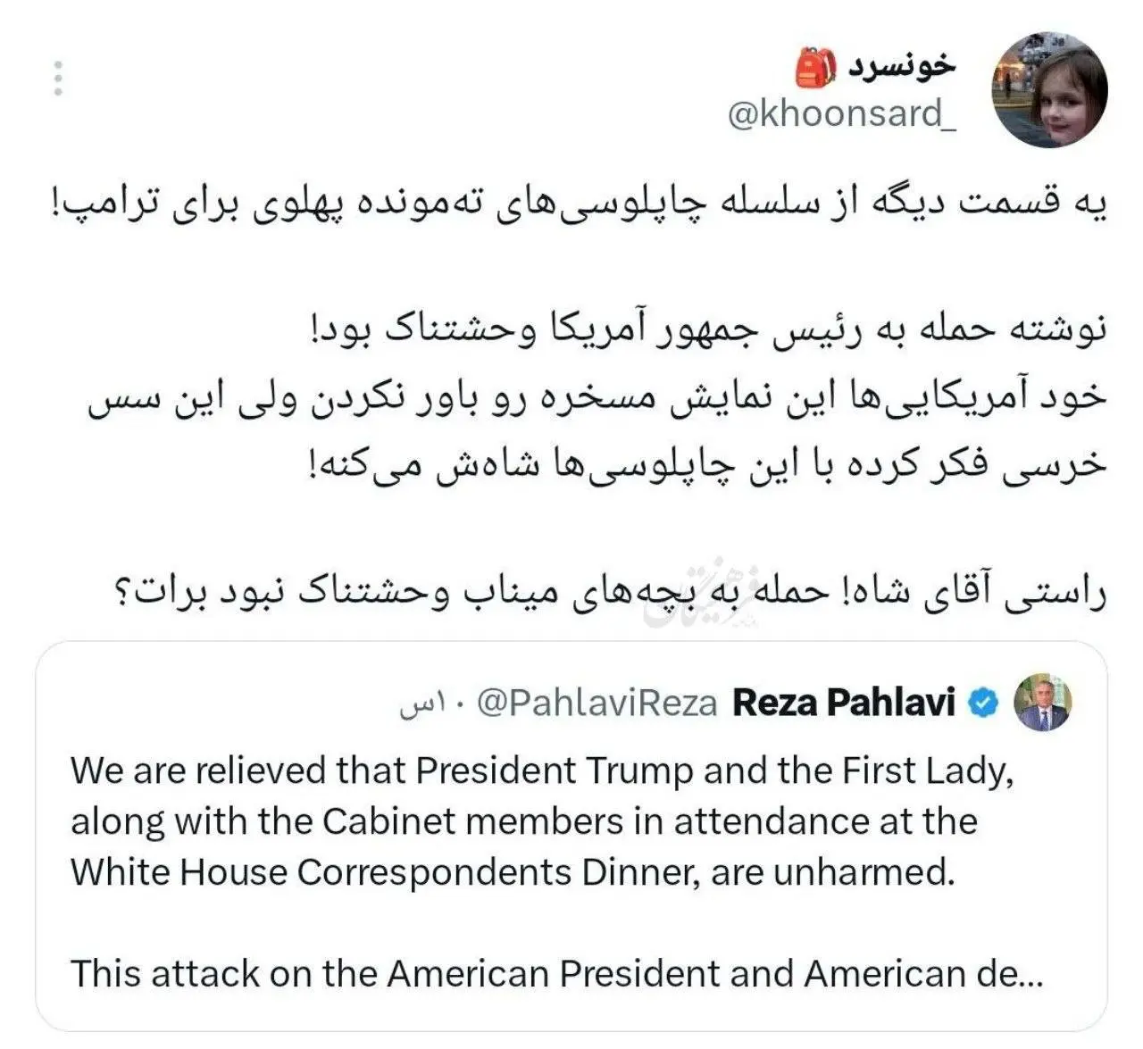This screenshot has height=1049, width=1143.
Task: Click the "White House Correspondents Dinner, are unharmed" line
Action: pyautogui.click(x=513, y=872)
